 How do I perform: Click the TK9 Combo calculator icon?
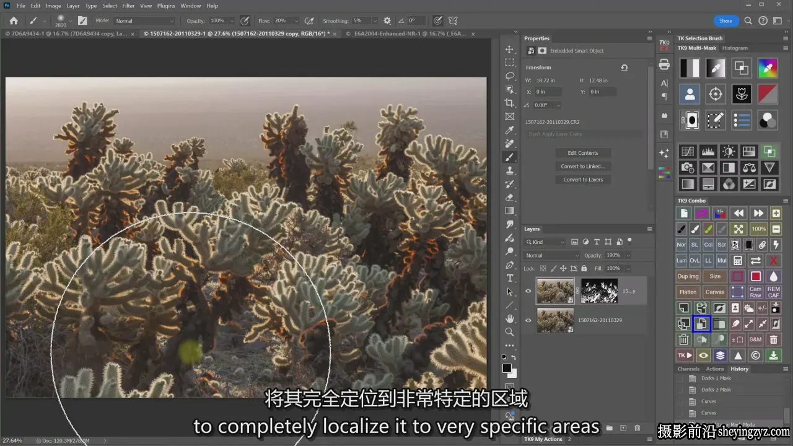(x=737, y=260)
